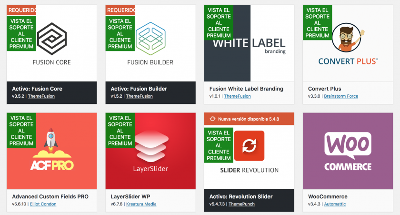Click version text v3.3.0
400x215 pixels.
coord(314,96)
